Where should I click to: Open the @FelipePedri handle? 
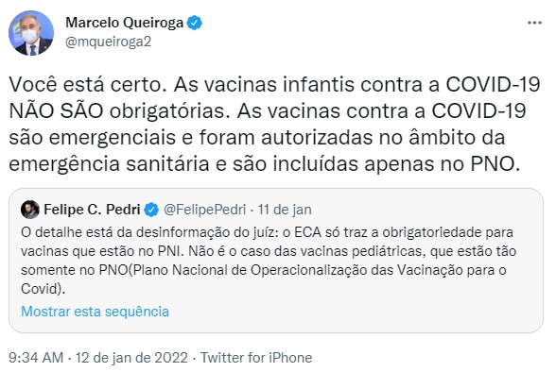[204, 210]
